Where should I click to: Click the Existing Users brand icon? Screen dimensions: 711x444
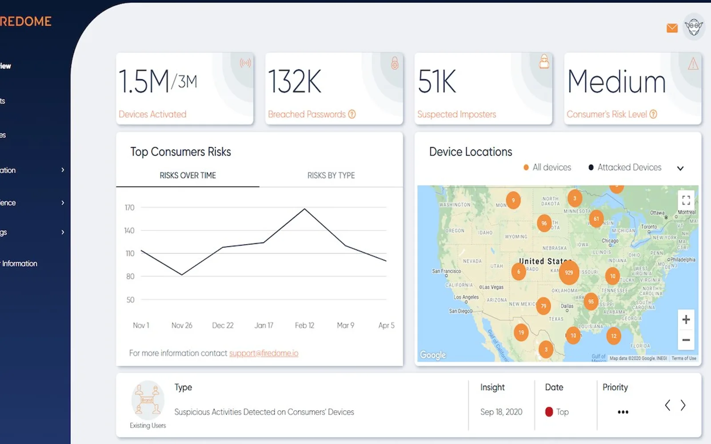click(148, 400)
